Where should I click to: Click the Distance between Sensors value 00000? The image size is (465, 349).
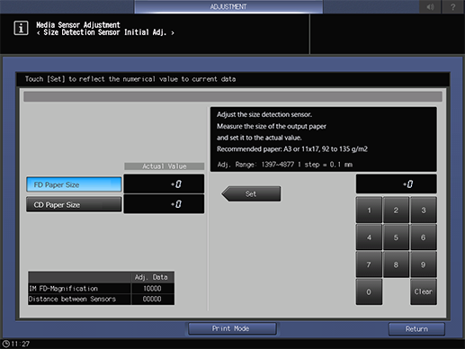(152, 299)
